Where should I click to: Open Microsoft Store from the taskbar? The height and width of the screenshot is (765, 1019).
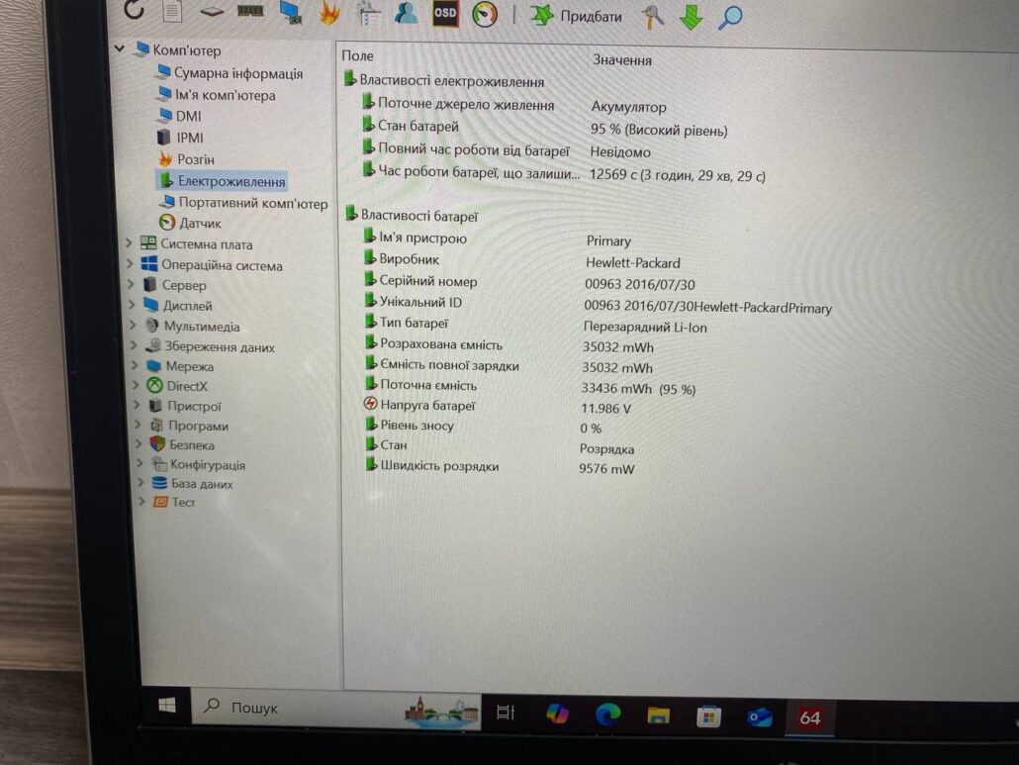point(709,717)
